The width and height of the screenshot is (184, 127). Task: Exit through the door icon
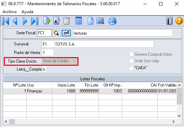point(169,21)
